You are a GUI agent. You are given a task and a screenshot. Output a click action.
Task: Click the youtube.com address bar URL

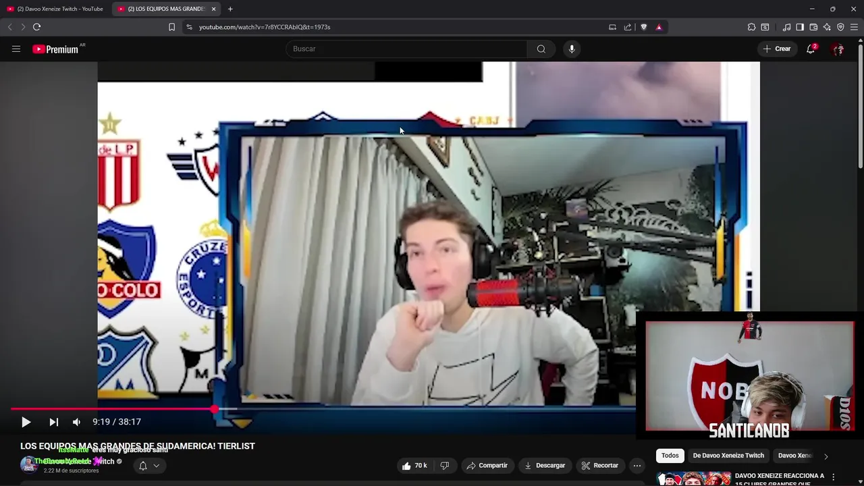click(x=265, y=27)
